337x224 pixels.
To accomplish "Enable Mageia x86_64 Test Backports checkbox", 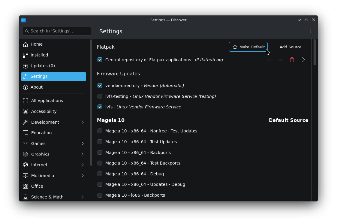I will point(100,163).
